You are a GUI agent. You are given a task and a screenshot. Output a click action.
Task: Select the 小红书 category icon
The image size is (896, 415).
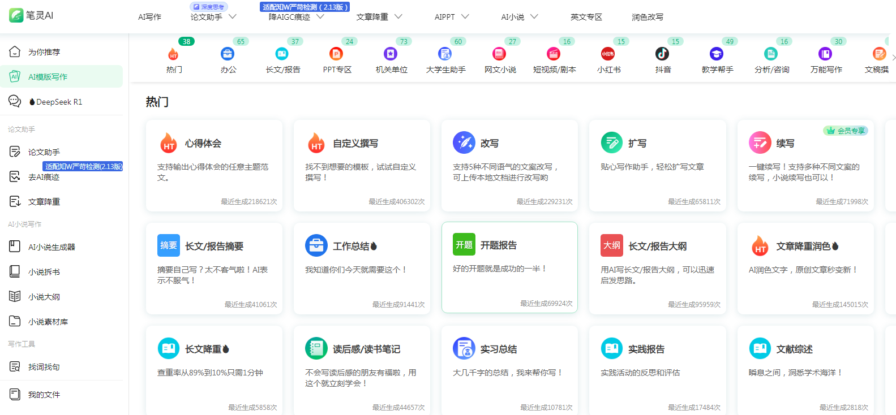tap(608, 54)
